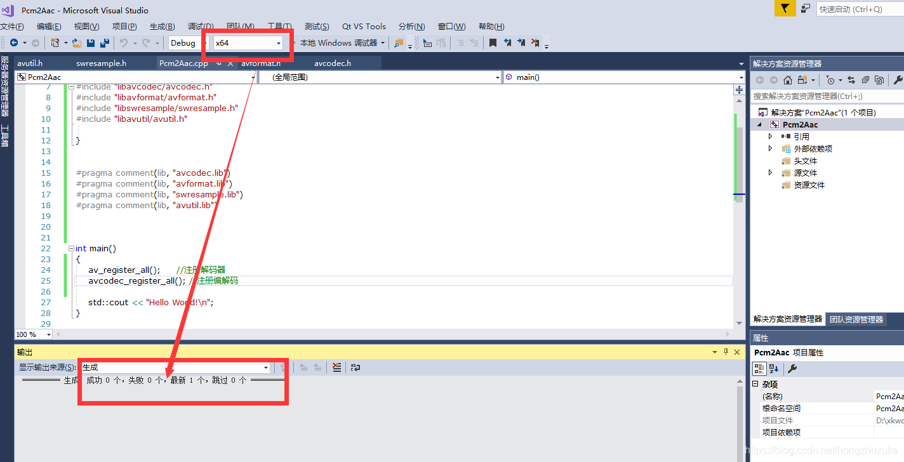Click the Redo arrow icon
The height and width of the screenshot is (462, 904).
point(146,43)
